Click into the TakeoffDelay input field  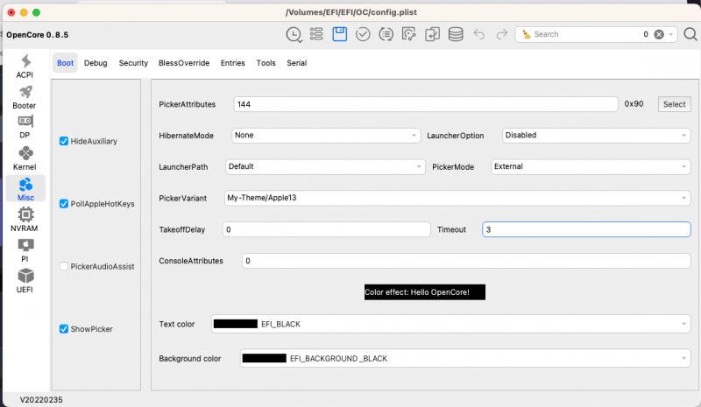coord(323,229)
